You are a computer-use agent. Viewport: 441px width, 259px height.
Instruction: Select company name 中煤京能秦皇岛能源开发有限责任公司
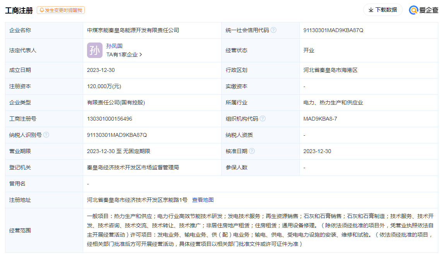(x=133, y=30)
